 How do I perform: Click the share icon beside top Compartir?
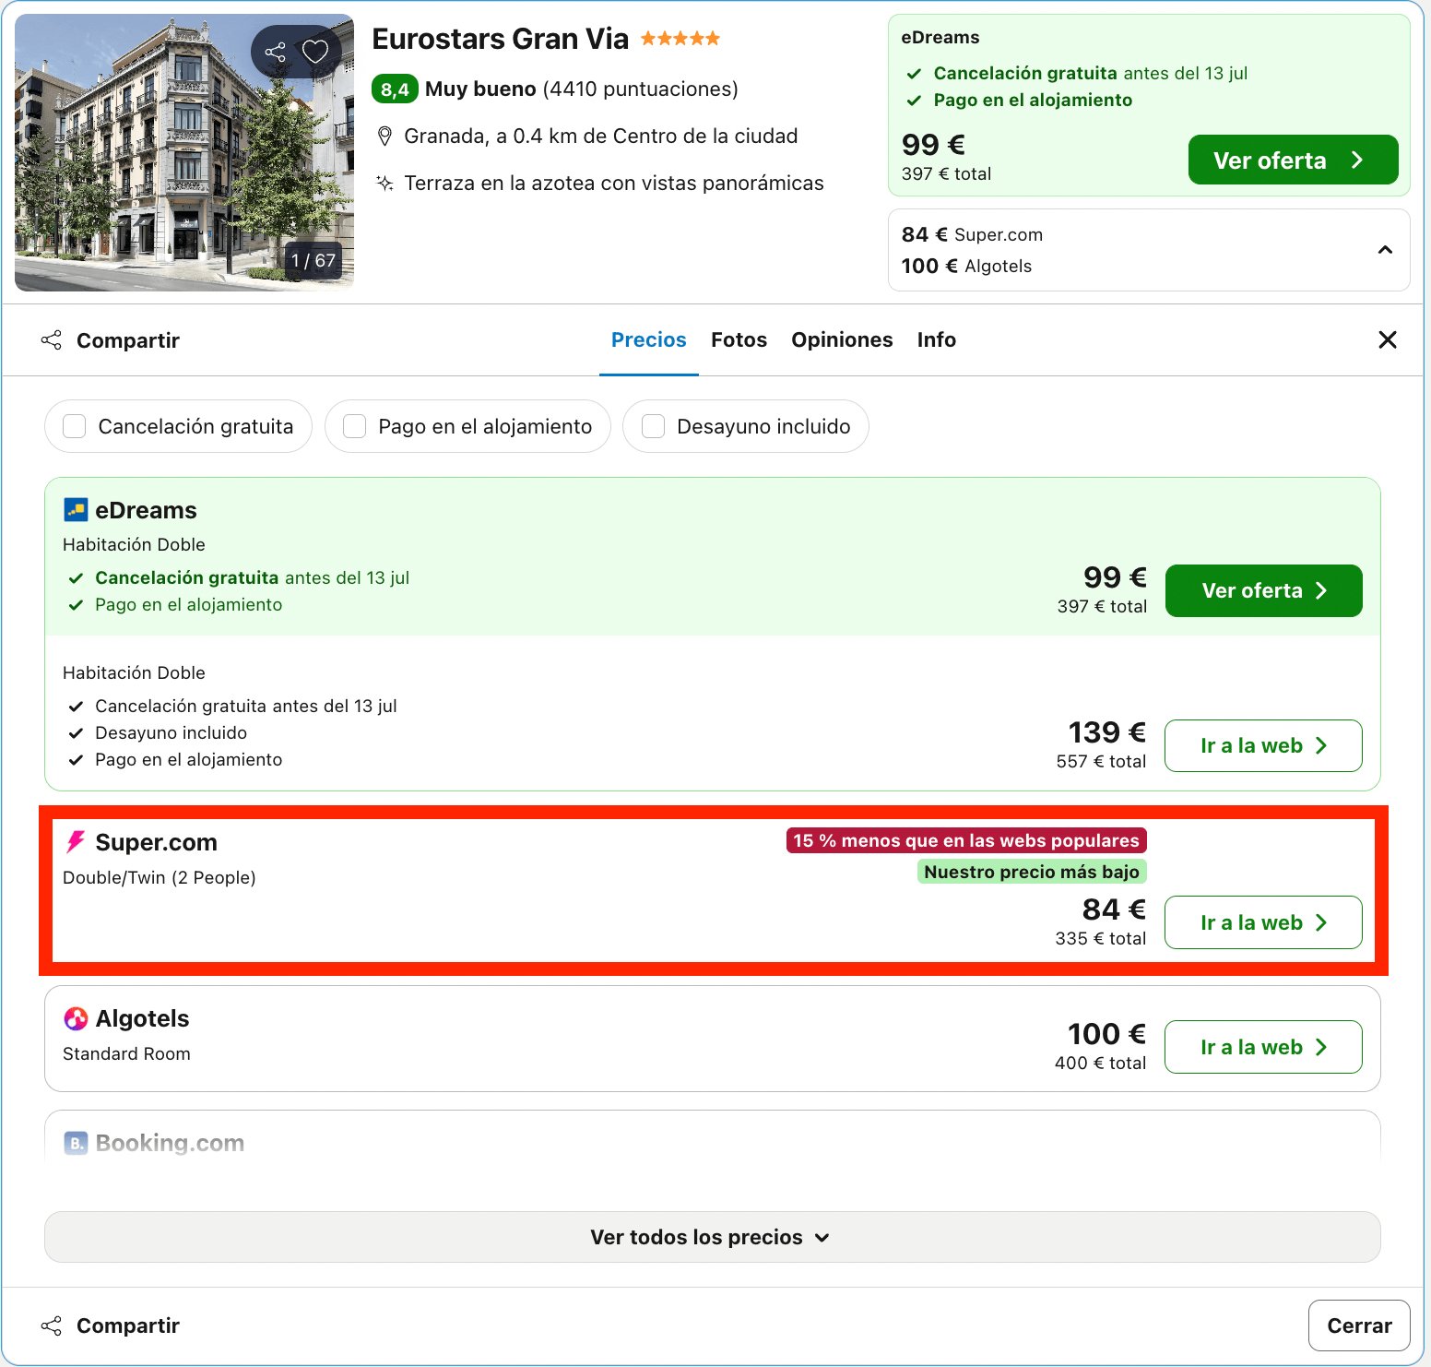point(52,340)
